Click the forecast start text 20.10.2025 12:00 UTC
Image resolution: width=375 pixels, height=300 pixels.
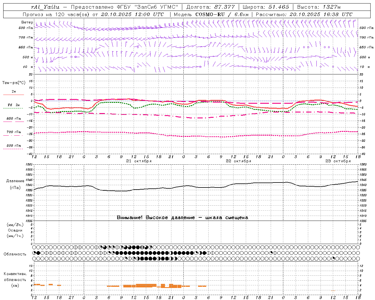click(x=132, y=14)
